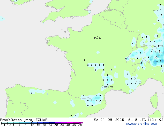Image resolution: width=164 pixels, height=126 pixels.
Task: Click the (12+102) forecast offset text
Action: [156, 120]
